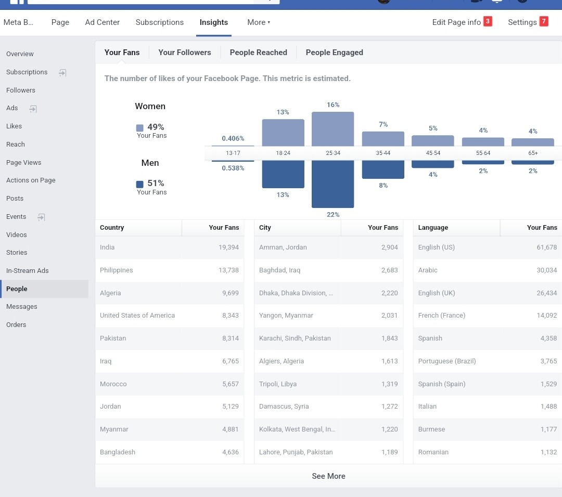Select the men 18-24 bar in the chart
Image resolution: width=562 pixels, height=497 pixels.
[283, 174]
